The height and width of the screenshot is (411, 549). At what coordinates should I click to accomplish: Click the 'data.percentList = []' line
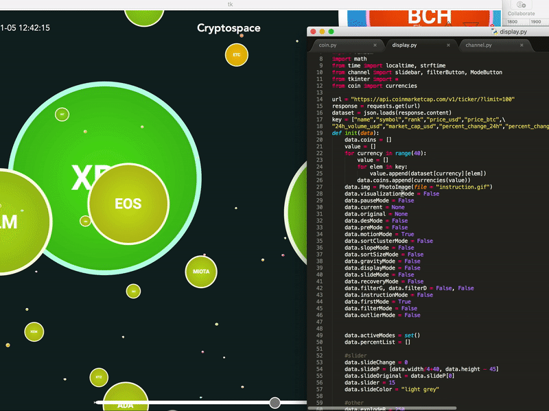pos(377,342)
